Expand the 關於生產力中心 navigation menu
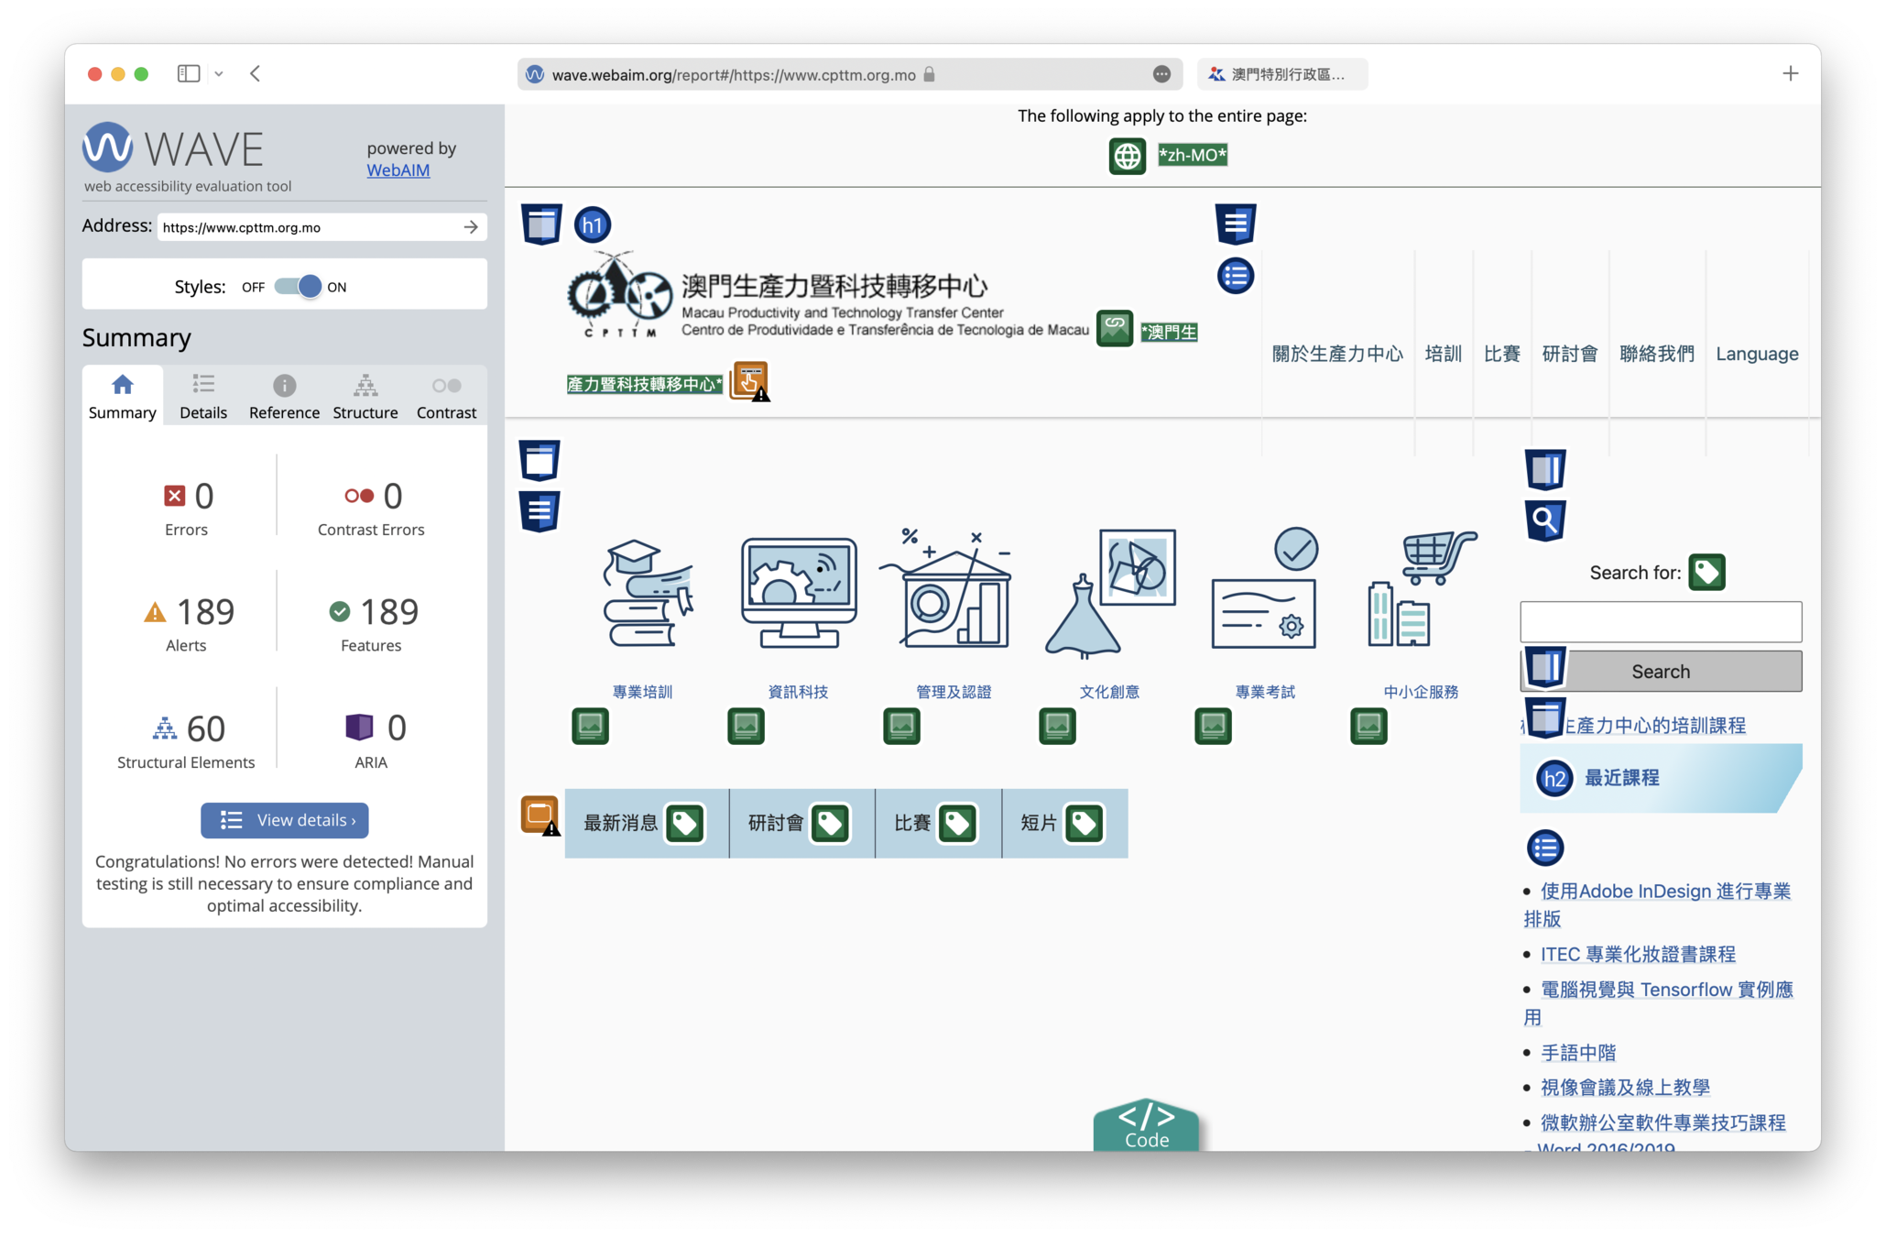Image resolution: width=1886 pixels, height=1237 pixels. pos(1336,354)
